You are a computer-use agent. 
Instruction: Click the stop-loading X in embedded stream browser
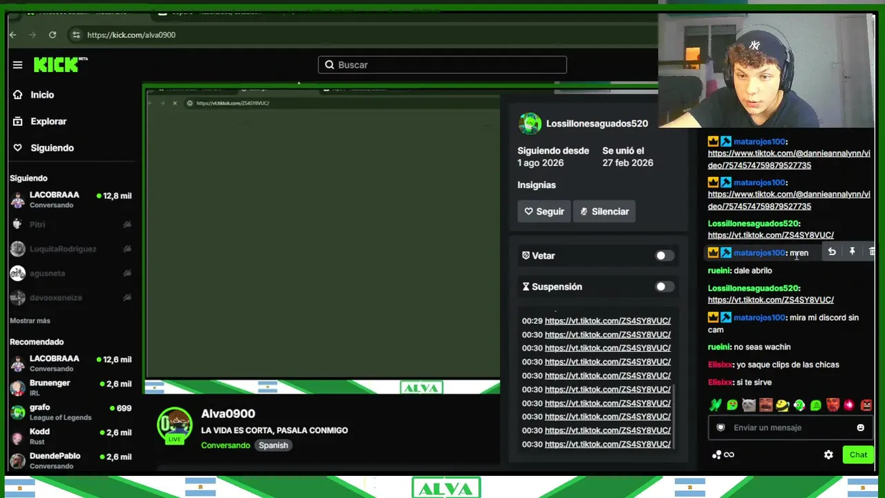click(x=175, y=103)
